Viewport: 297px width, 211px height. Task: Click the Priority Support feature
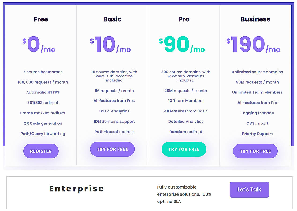(257, 134)
